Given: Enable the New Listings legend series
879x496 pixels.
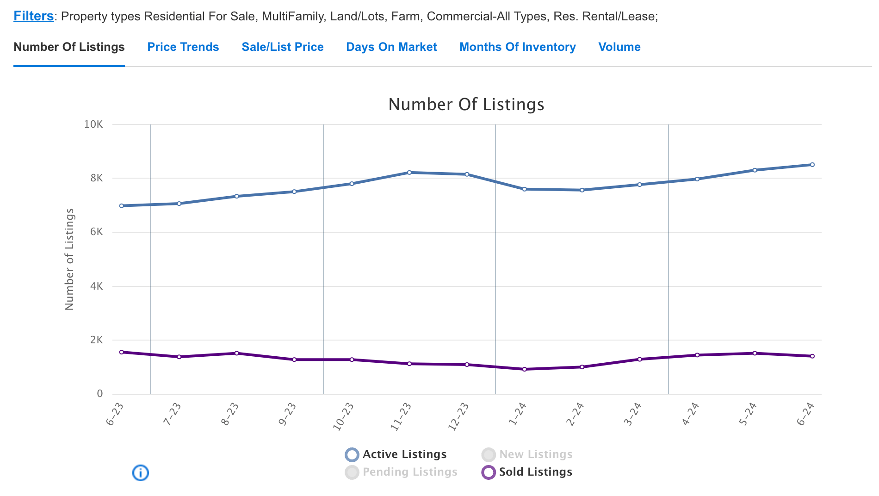Looking at the screenshot, I should 527,454.
